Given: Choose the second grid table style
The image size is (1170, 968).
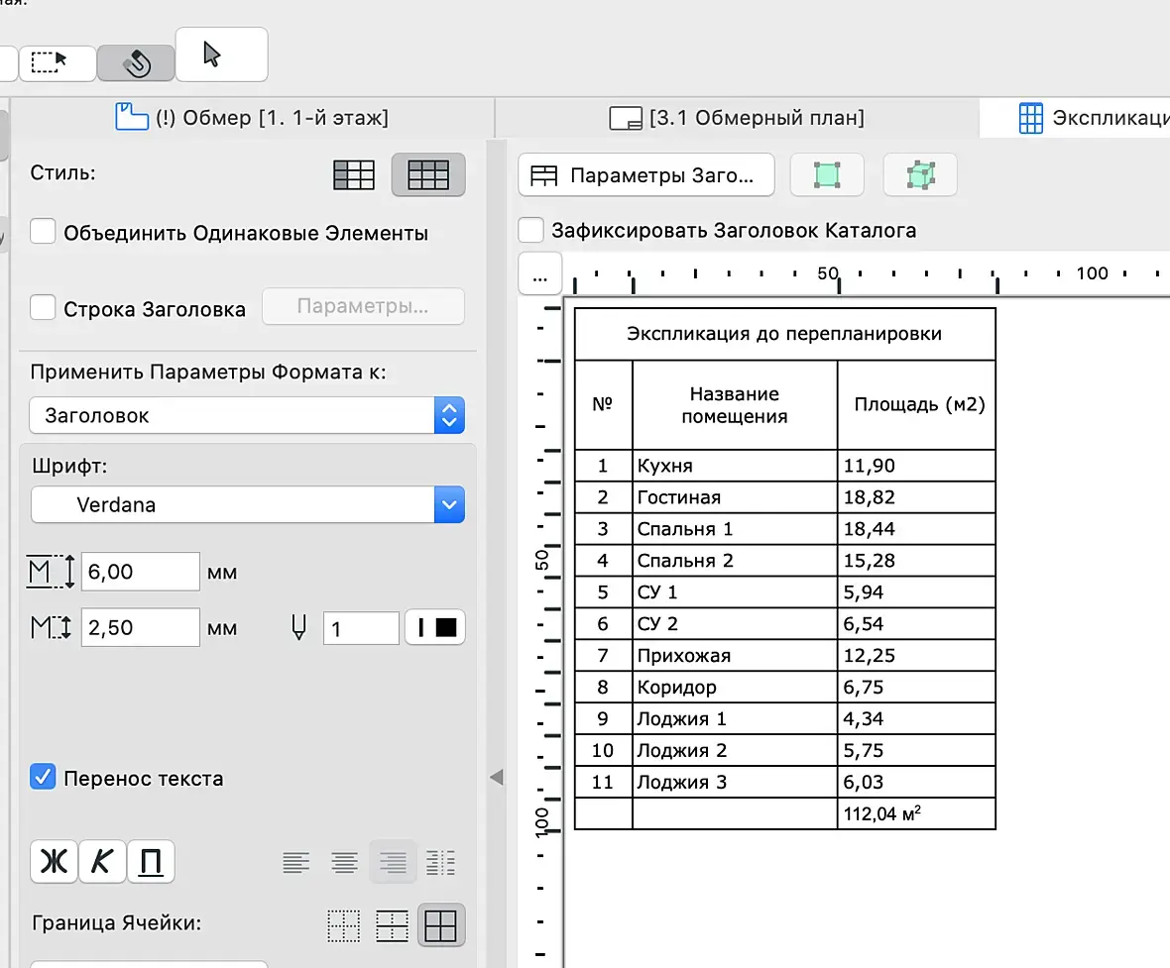Looking at the screenshot, I should coord(428,175).
